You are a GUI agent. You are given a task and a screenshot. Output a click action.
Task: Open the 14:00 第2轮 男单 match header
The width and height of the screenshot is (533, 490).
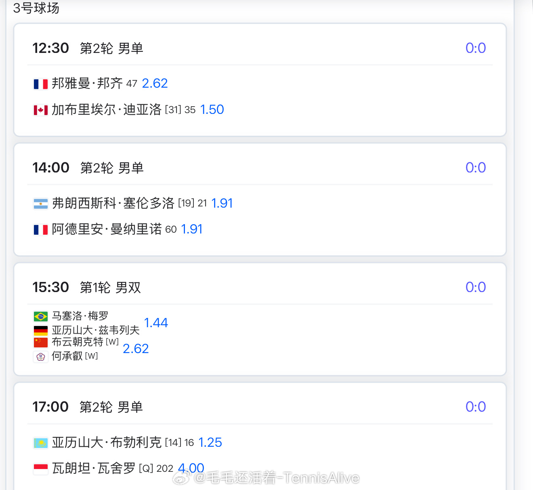[x=88, y=168]
